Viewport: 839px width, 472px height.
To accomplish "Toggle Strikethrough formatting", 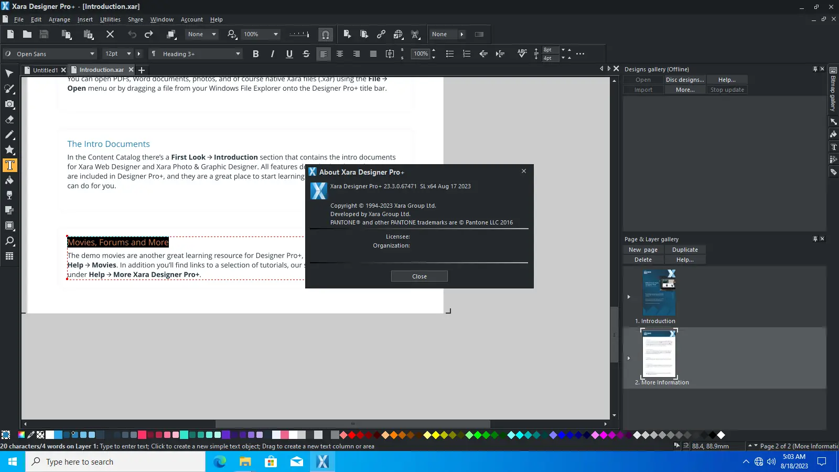I will click(x=306, y=53).
